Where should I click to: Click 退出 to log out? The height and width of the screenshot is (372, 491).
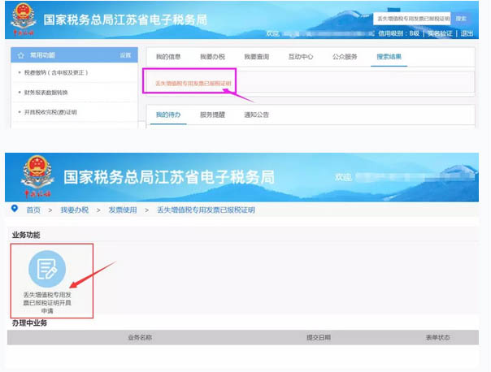467,33
